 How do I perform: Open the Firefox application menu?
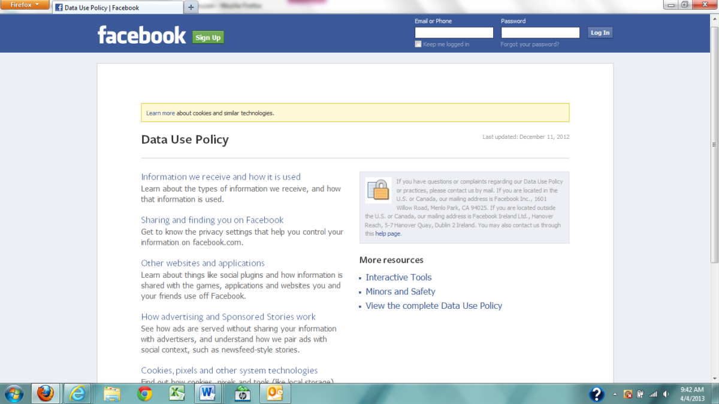[x=25, y=5]
